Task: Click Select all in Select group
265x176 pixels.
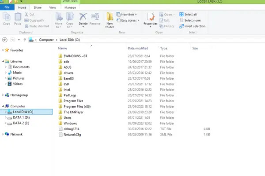Action: (190, 15)
